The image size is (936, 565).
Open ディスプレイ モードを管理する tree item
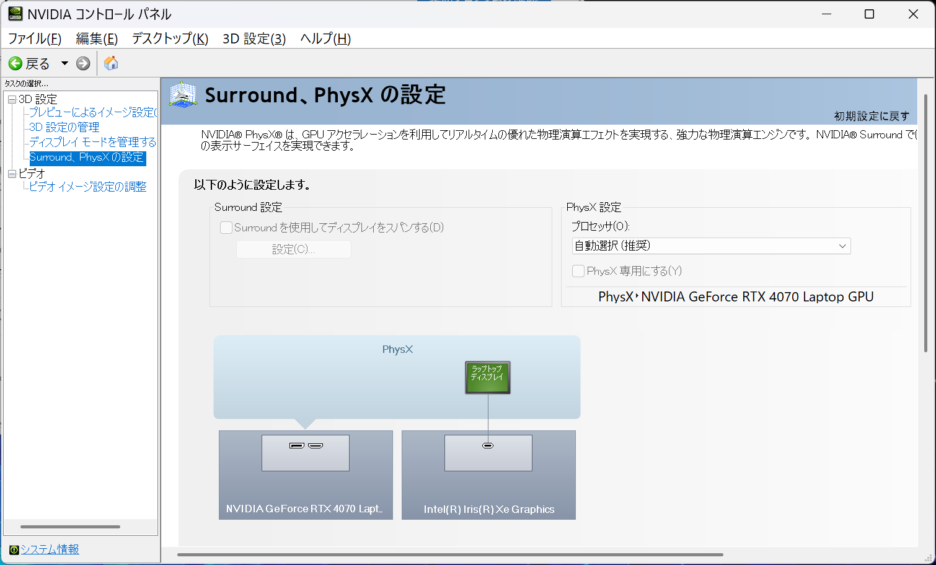point(93,142)
